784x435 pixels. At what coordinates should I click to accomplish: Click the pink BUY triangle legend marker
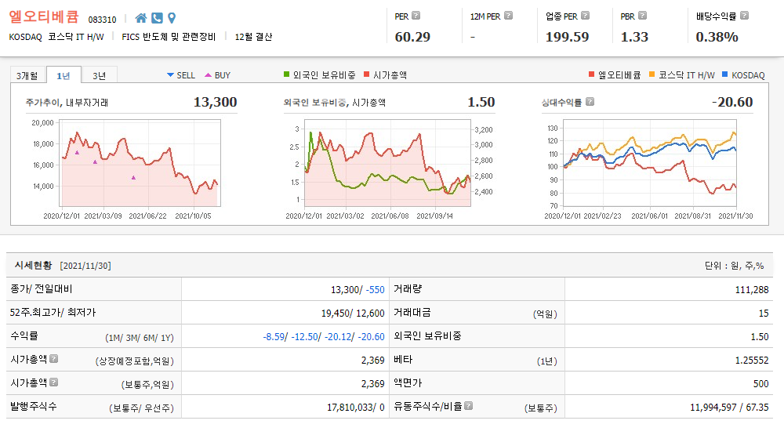208,75
